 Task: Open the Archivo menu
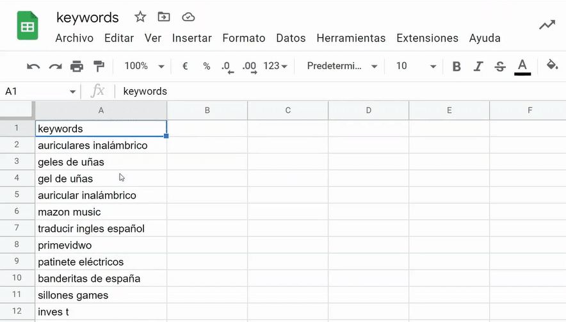(x=74, y=38)
